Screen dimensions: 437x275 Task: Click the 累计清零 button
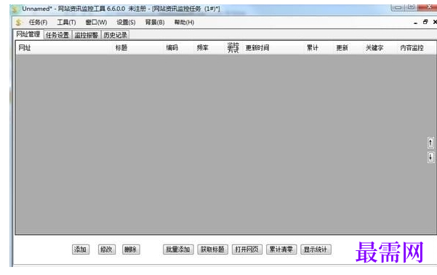281,250
